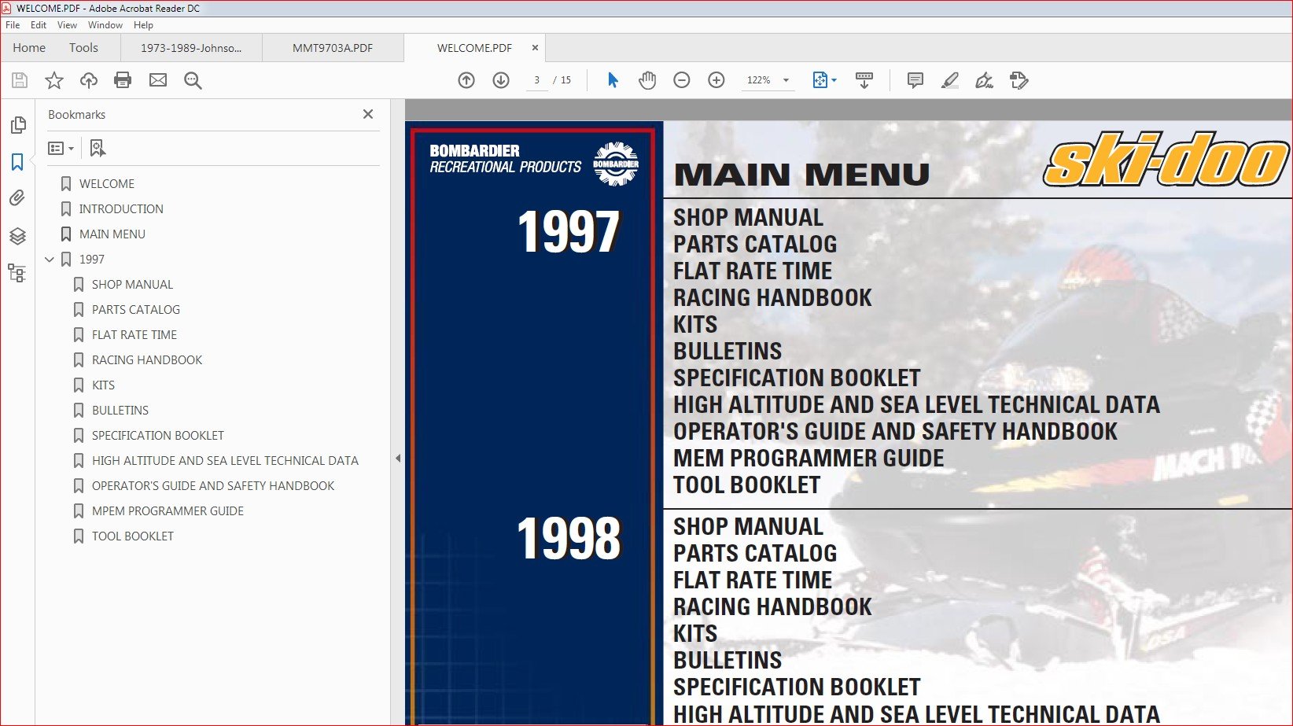Enable scrolling read mode icon
This screenshot has height=726, width=1293.
click(864, 80)
